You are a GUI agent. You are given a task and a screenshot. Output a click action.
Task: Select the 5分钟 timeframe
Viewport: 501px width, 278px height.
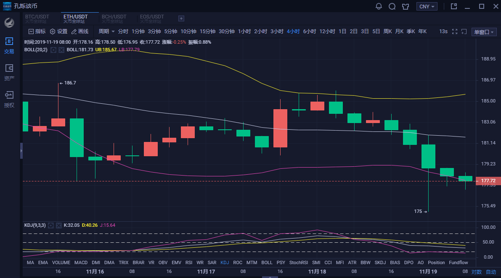171,31
